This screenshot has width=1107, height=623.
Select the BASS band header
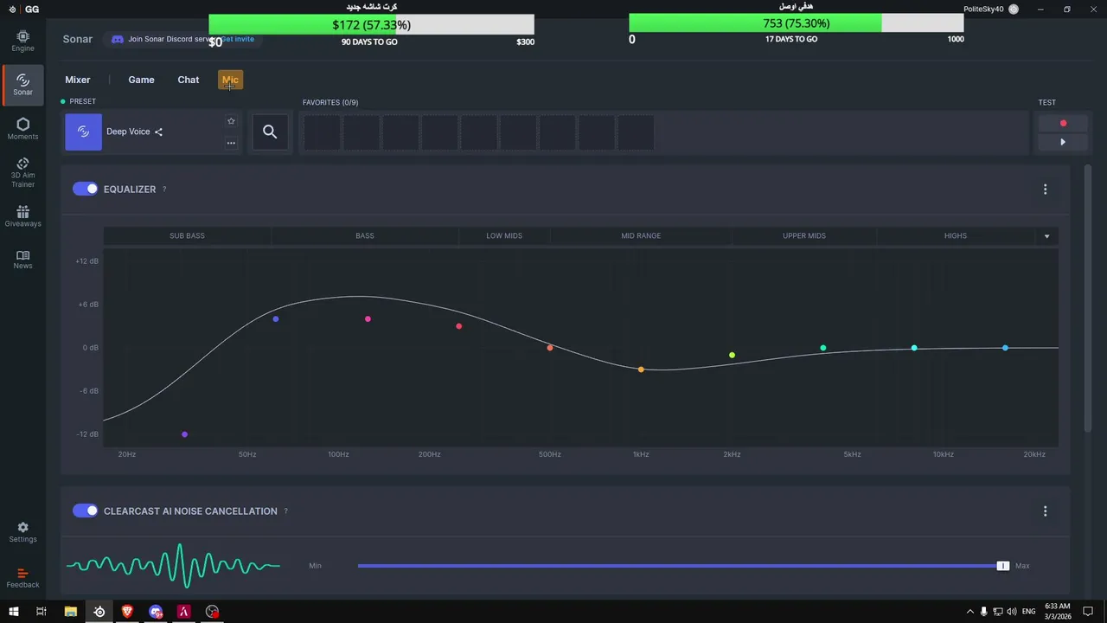point(365,235)
